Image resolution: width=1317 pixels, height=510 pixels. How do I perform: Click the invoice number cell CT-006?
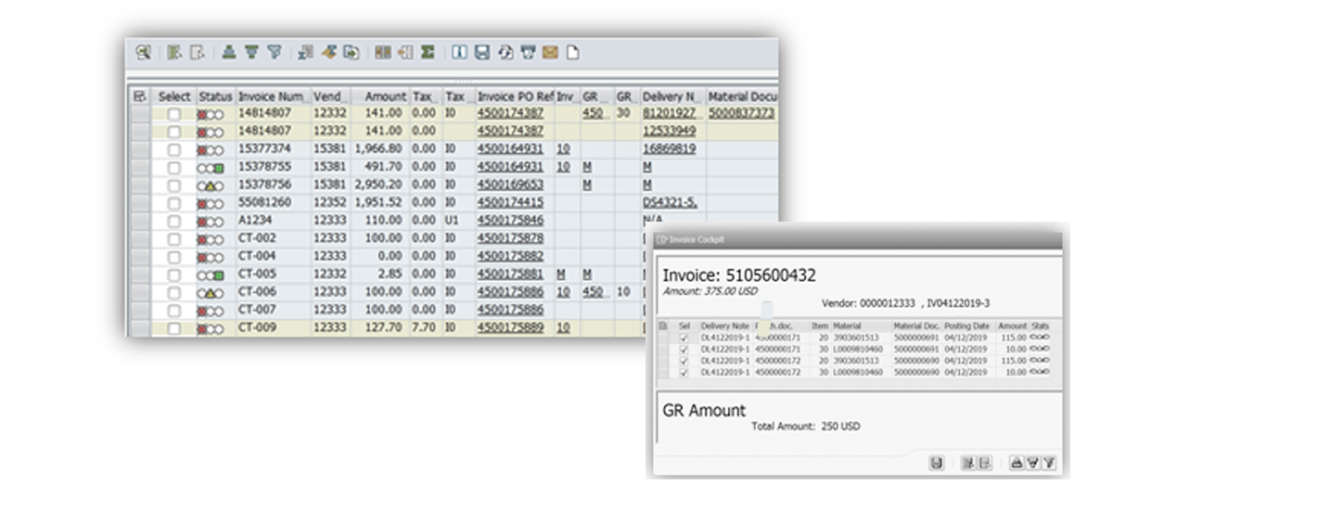[273, 293]
